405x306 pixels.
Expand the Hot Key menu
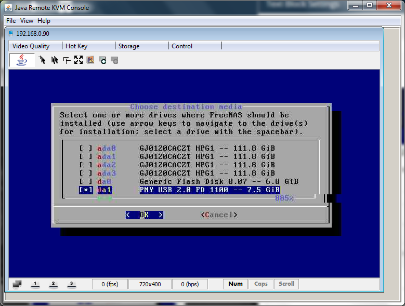[76, 46]
